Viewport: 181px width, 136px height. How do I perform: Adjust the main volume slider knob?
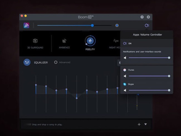[x=92, y=26]
